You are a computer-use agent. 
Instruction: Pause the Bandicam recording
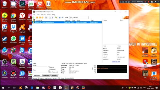click(x=145, y=2)
